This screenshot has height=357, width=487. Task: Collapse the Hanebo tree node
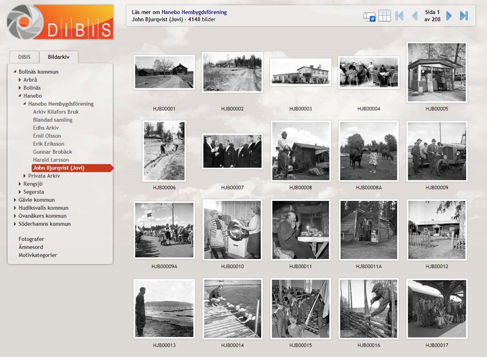click(x=19, y=96)
